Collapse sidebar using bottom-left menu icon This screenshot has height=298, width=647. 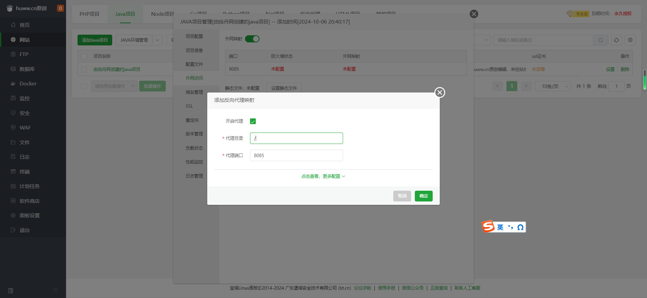[11, 291]
